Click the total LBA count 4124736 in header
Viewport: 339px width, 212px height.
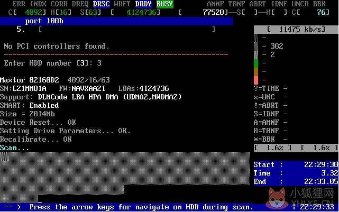[141, 12]
